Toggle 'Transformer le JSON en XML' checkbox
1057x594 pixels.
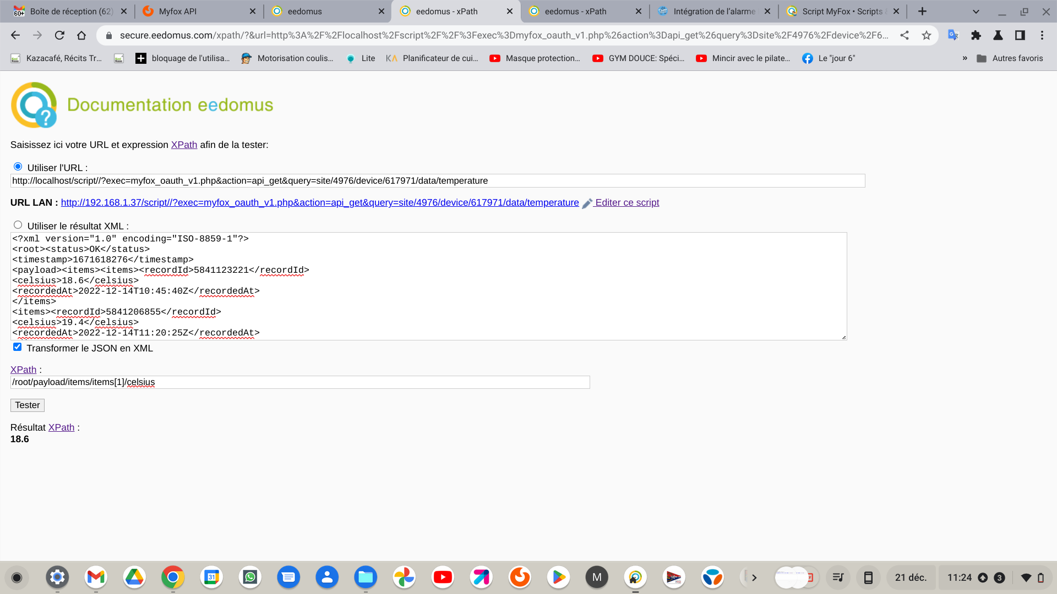click(17, 347)
